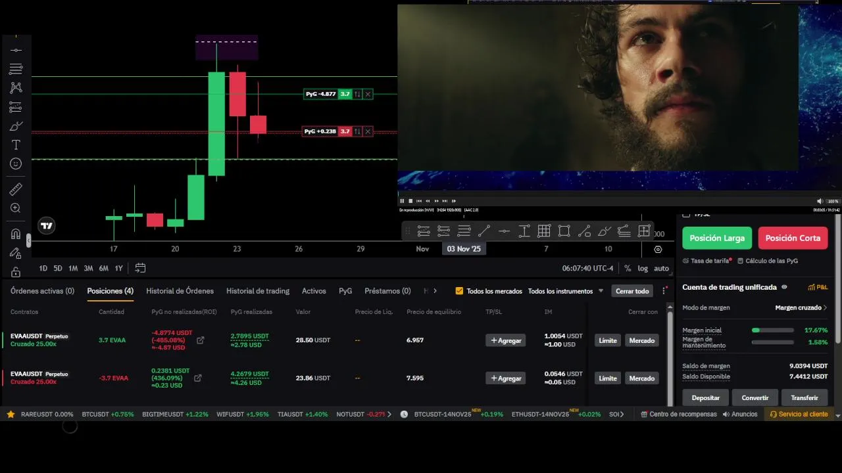
Task: Open the go-to-date calendar icon
Action: click(x=140, y=268)
